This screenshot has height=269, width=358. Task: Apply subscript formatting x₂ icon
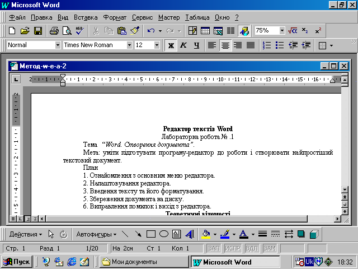point(305,31)
